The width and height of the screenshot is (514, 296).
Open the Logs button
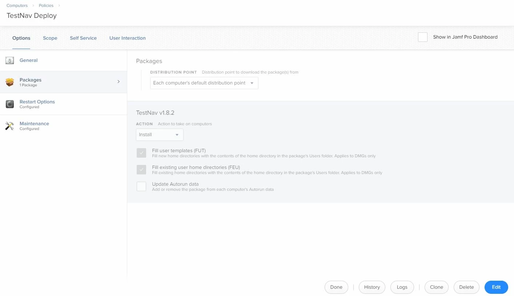[x=402, y=287]
